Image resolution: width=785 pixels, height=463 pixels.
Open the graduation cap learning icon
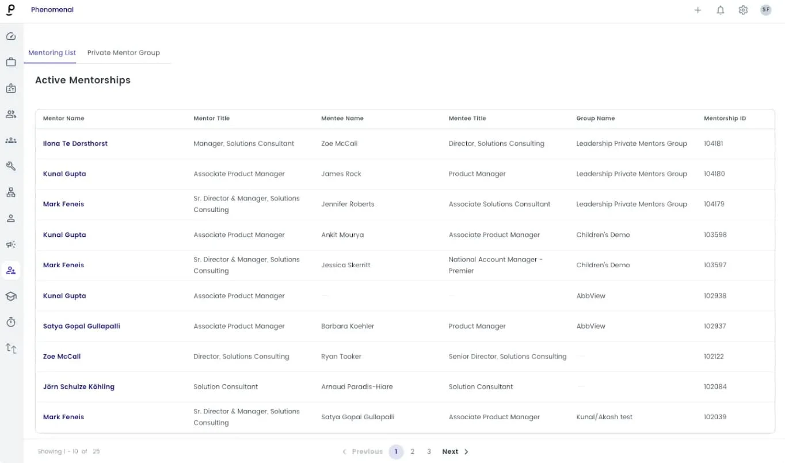coord(11,296)
